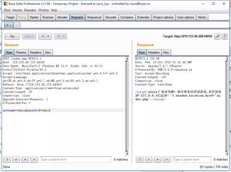Click the plus button in response search bar
Image resolution: width=231 pixels, height=172 pixels.
[x=158, y=160]
